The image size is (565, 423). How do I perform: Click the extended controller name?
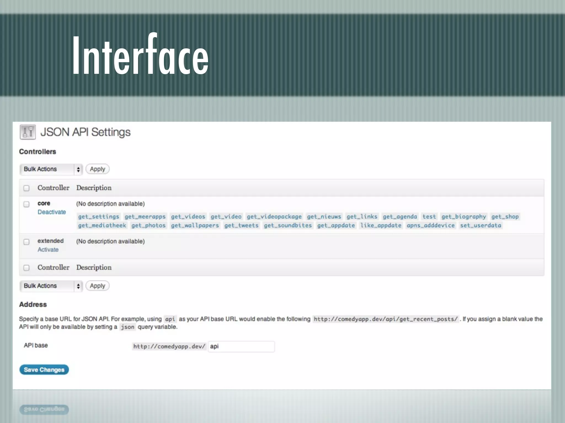point(50,241)
